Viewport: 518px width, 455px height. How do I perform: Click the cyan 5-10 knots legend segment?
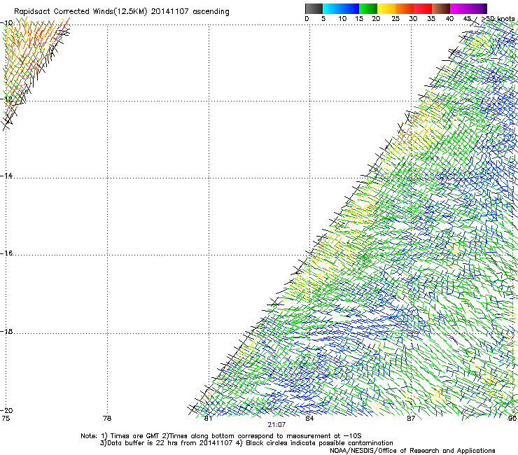point(332,8)
